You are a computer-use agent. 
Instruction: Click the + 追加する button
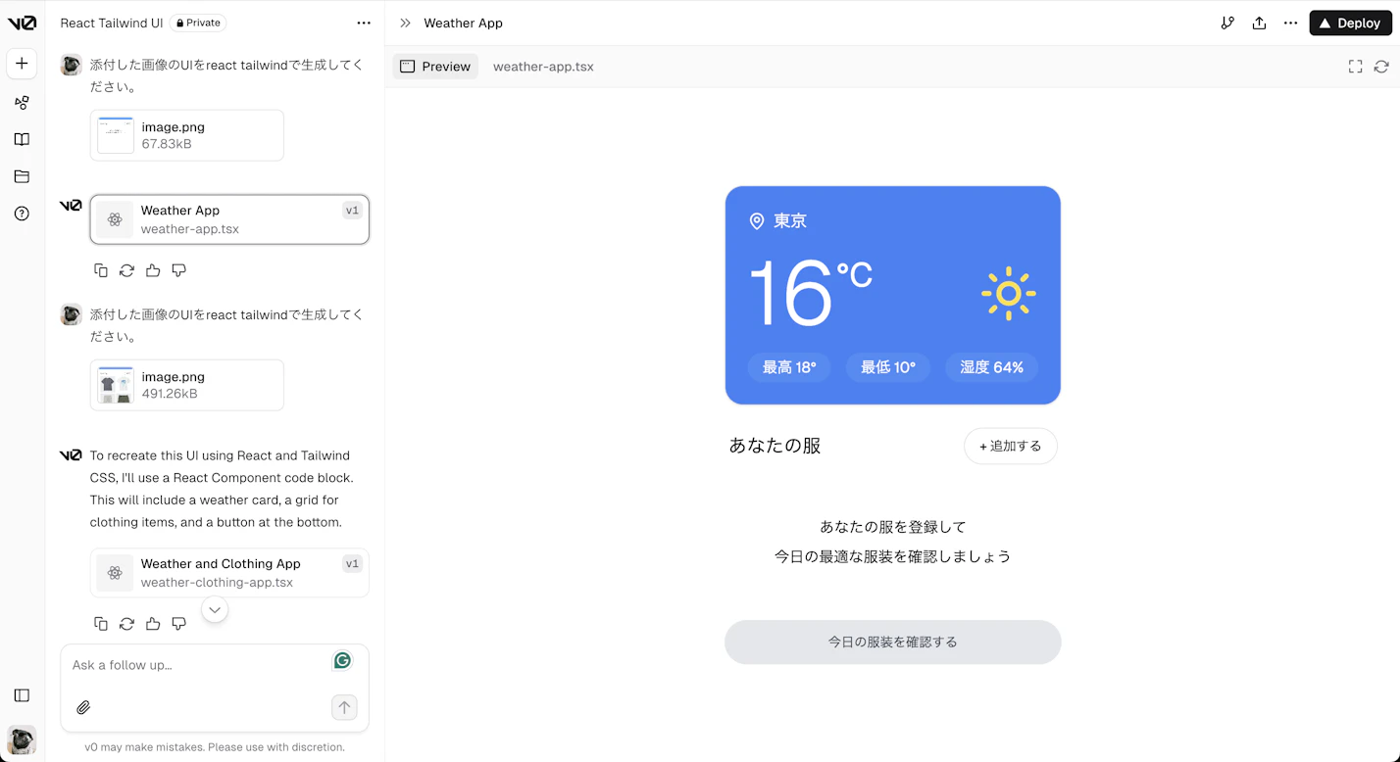[1011, 446]
